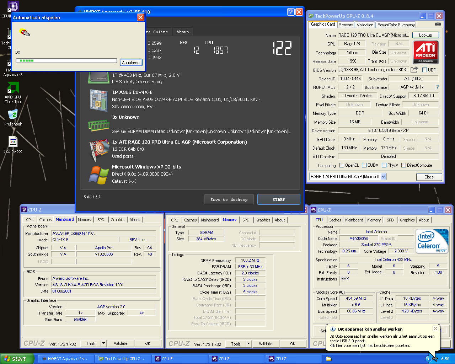455x364 pixels.
Task: Click the green RAM stick image
Action: click(x=98, y=125)
